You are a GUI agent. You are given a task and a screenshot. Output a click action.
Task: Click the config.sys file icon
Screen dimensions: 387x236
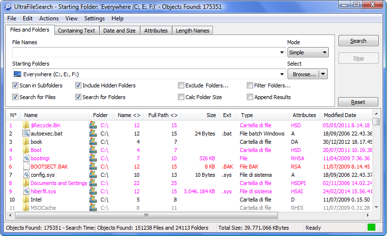(x=26, y=175)
